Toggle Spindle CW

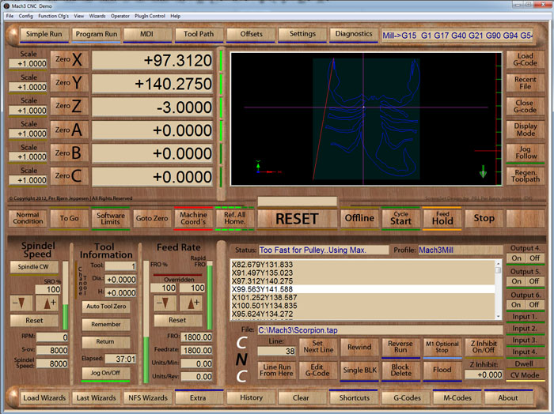(33, 266)
